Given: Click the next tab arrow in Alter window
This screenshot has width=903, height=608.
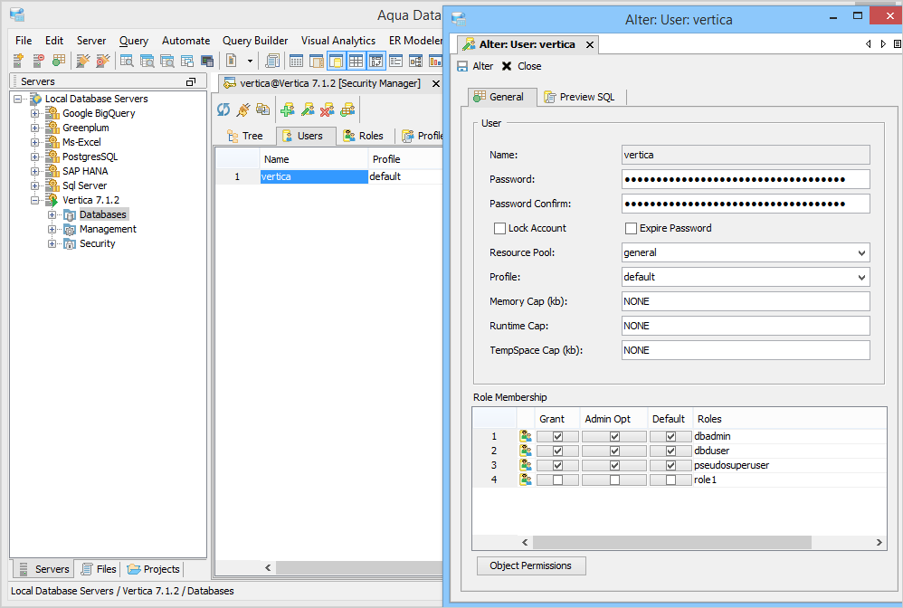Looking at the screenshot, I should pyautogui.click(x=883, y=43).
